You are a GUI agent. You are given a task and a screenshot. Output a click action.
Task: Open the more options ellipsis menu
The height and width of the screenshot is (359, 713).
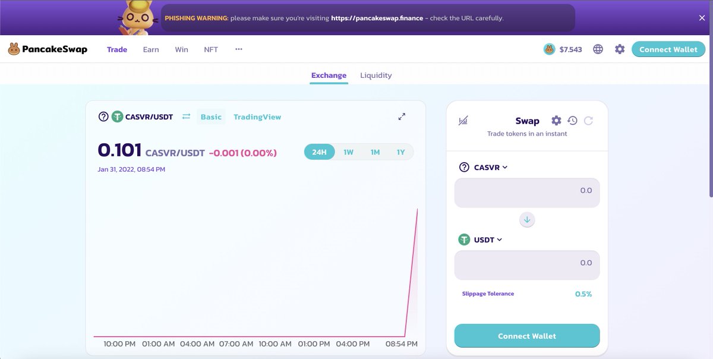[x=239, y=49]
